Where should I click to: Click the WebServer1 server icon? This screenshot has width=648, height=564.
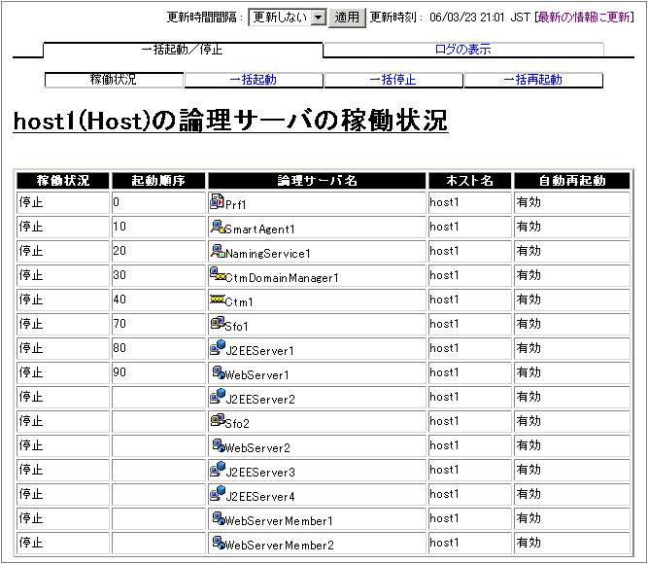219,372
